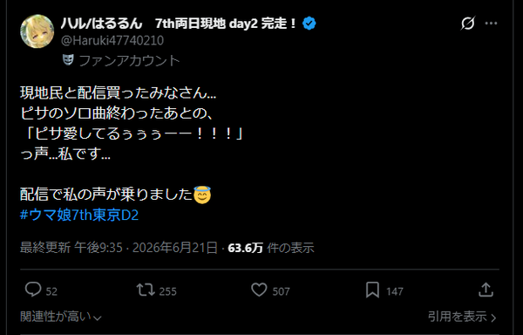
Task: Click the reply speech bubble icon
Action: click(x=33, y=290)
